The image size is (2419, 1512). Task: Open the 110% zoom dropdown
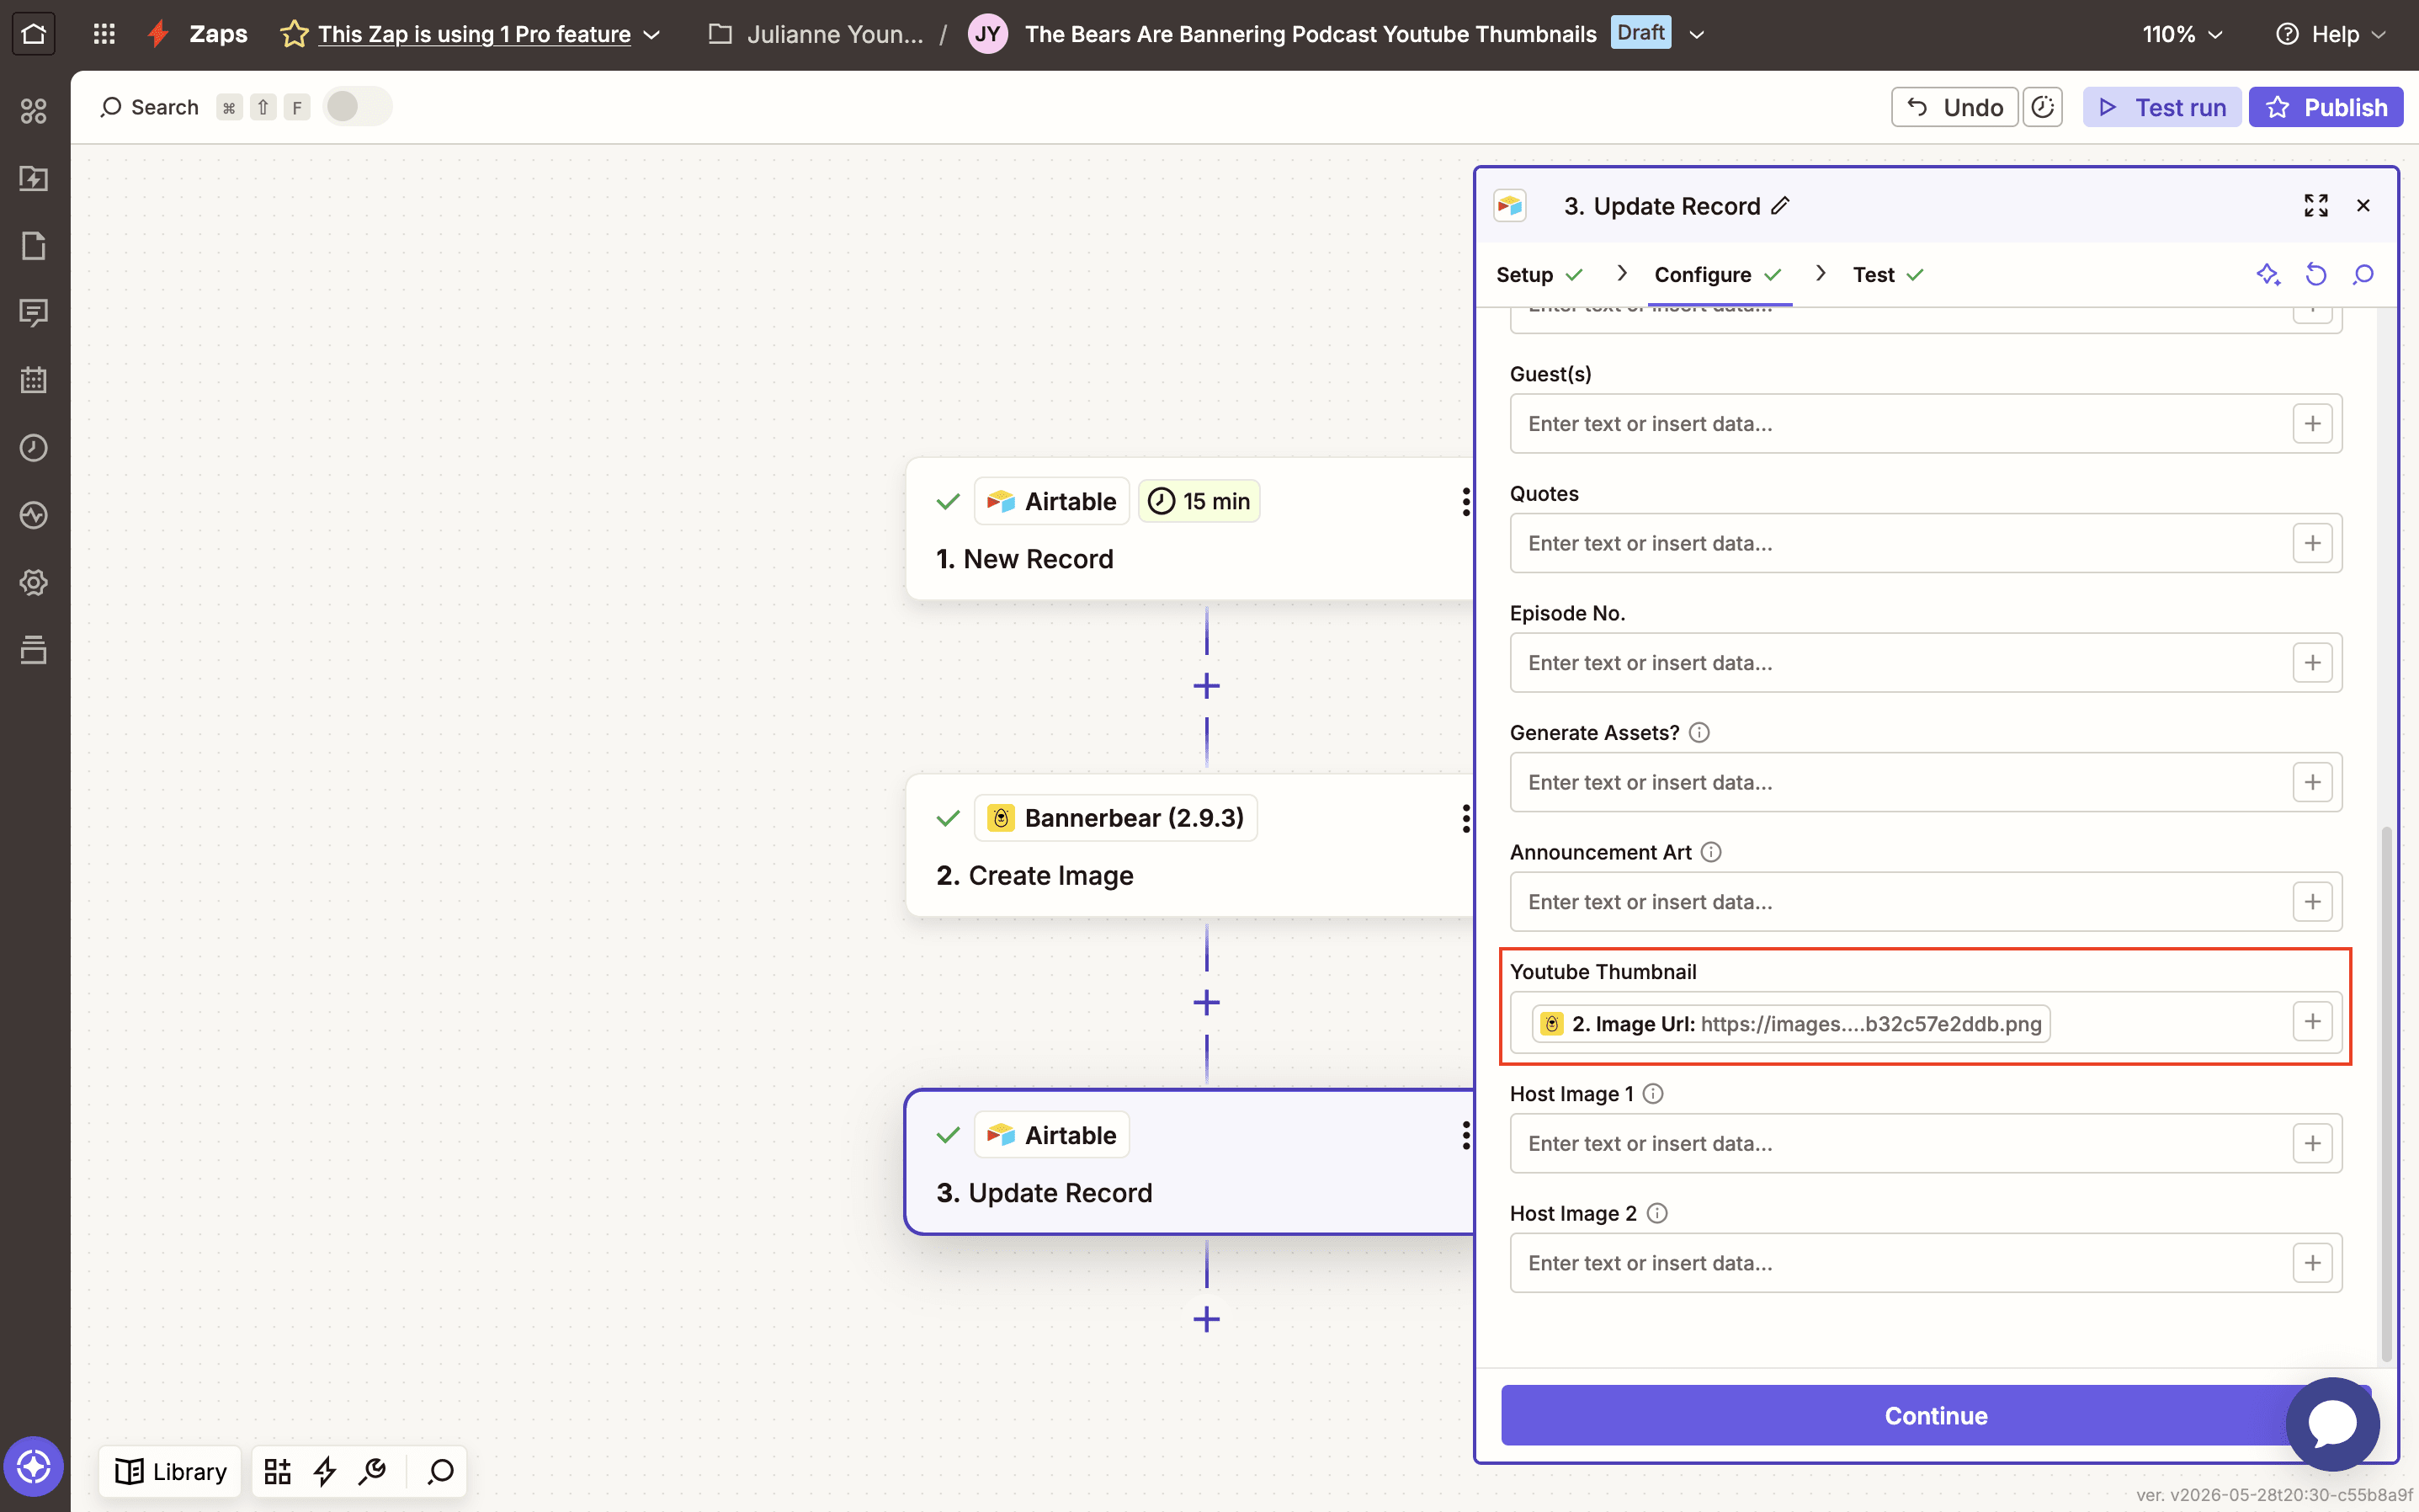pyautogui.click(x=2182, y=34)
